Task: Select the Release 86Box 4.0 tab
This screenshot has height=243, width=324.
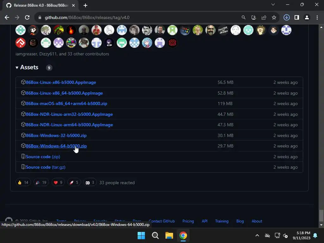Action: (x=41, y=5)
